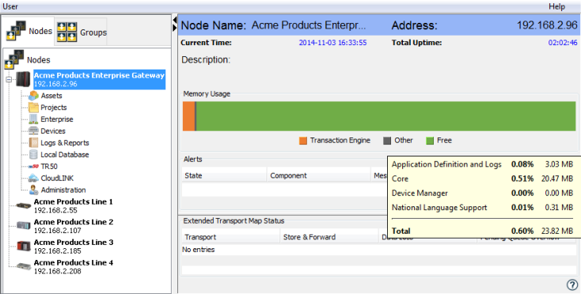Image resolution: width=581 pixels, height=294 pixels.
Task: Click the Logs & Reports icon
Action: [x=33, y=143]
